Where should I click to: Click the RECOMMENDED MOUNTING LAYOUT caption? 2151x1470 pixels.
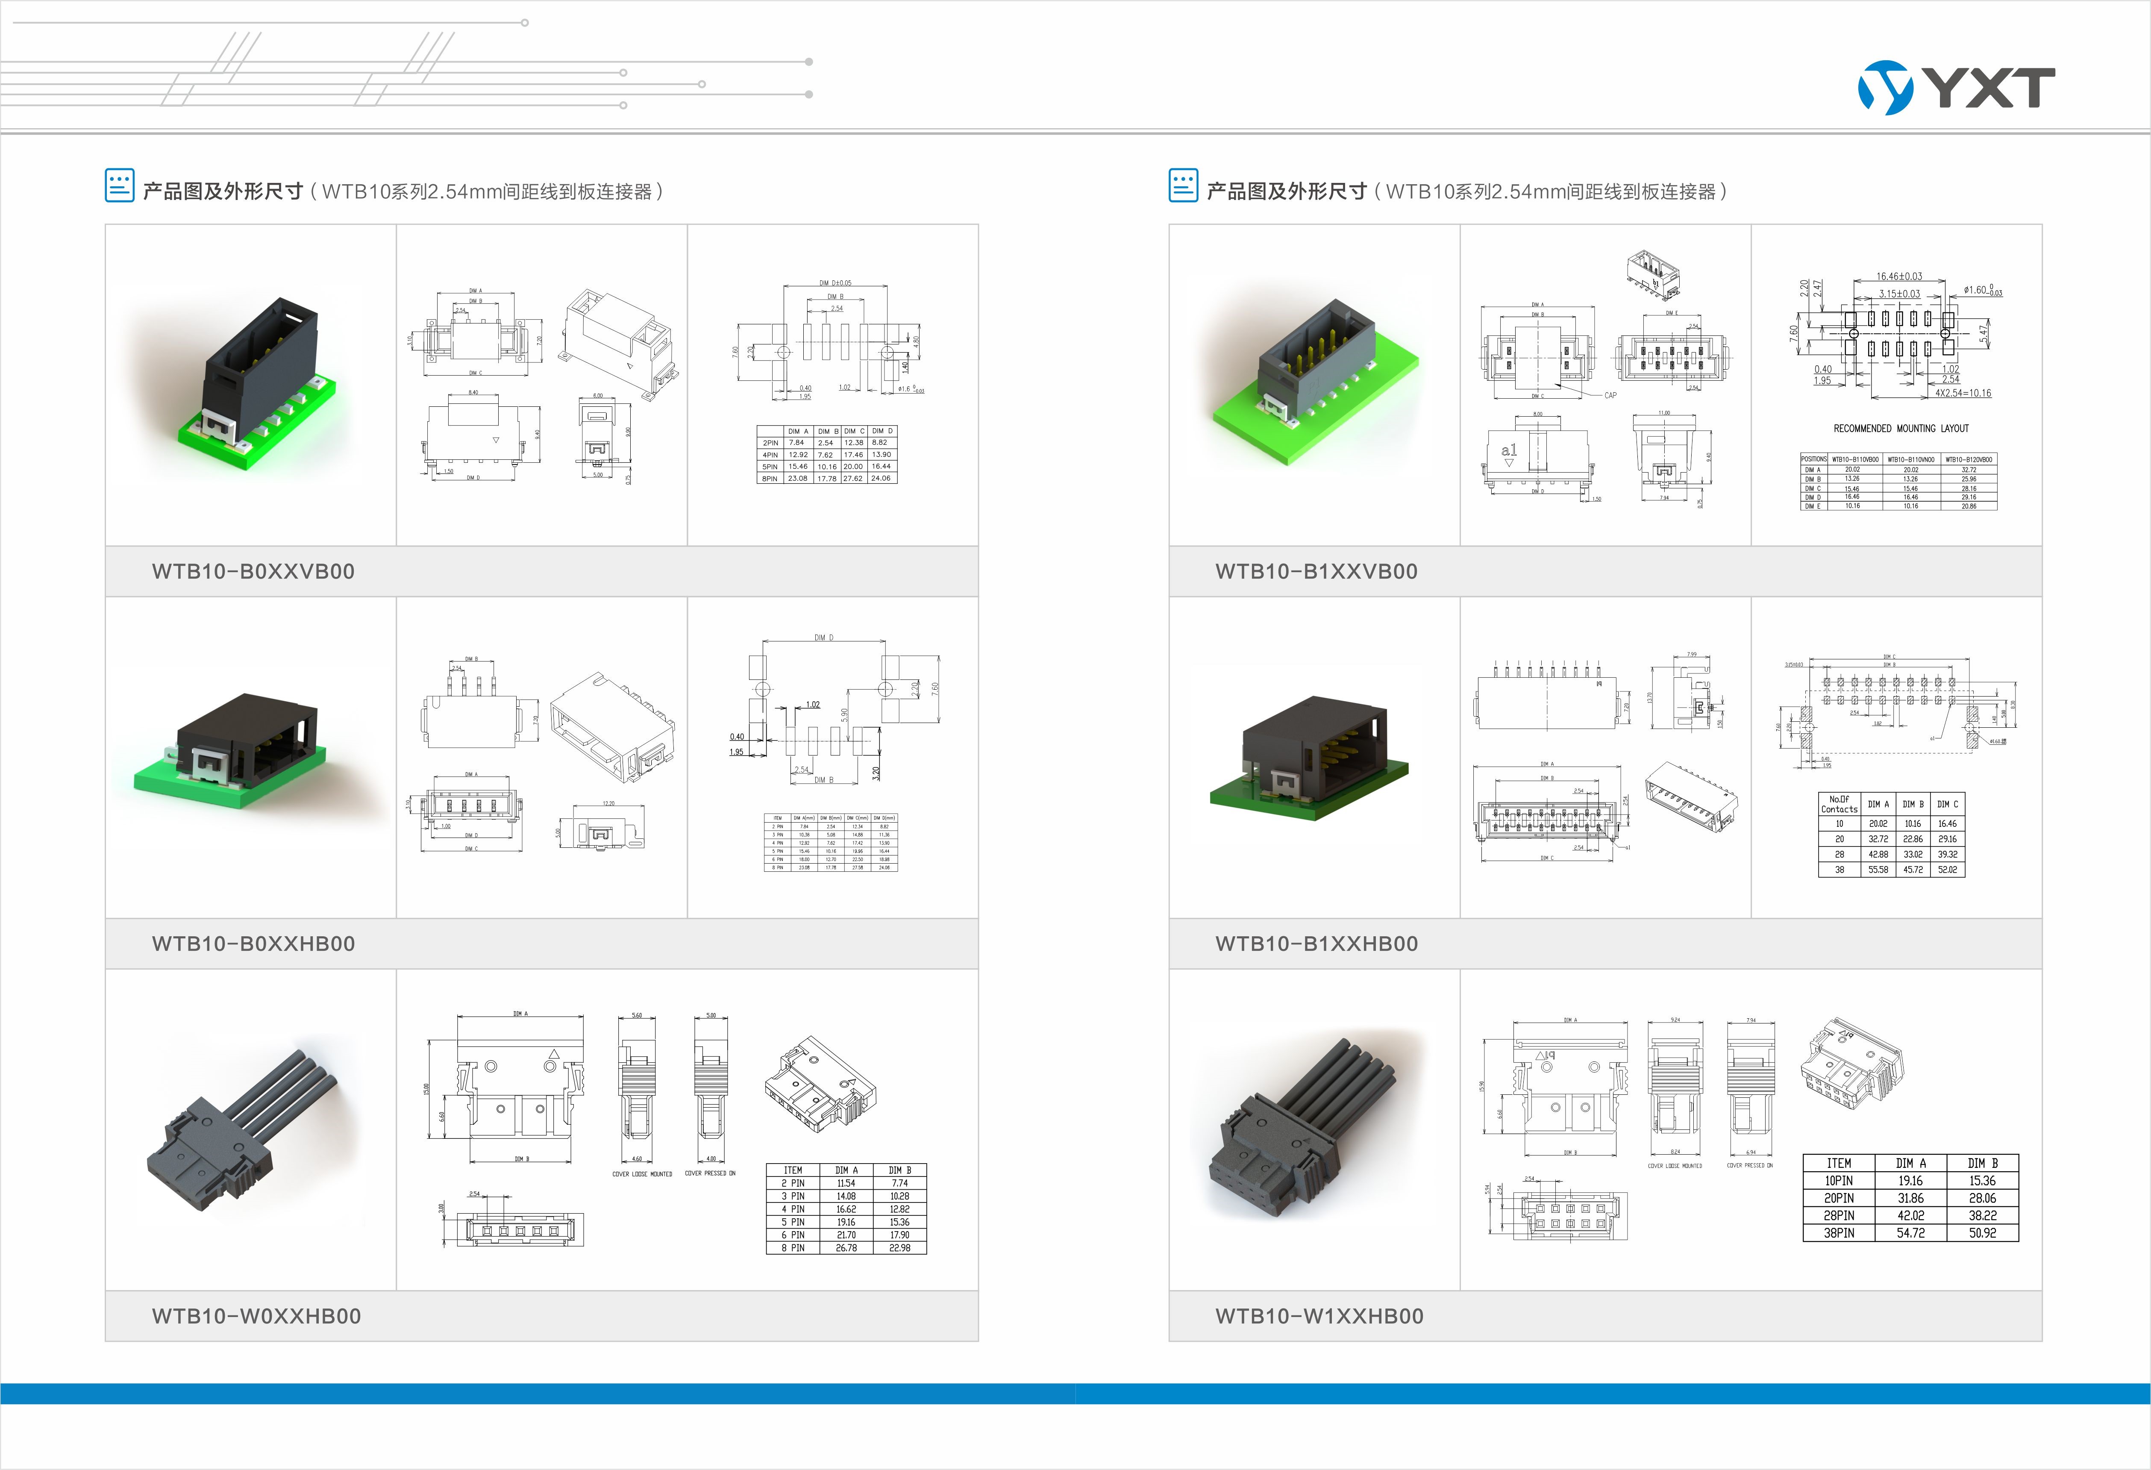[1901, 429]
